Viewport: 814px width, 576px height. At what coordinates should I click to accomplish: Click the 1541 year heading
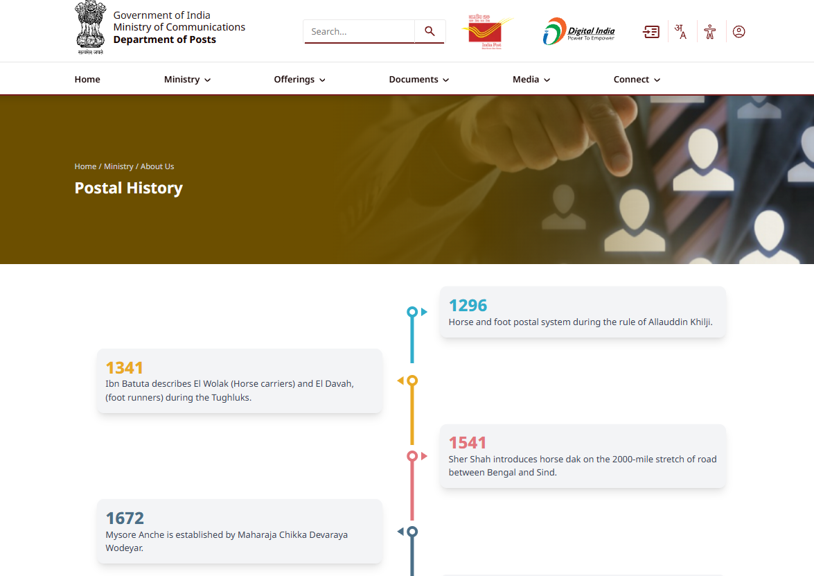(x=467, y=442)
